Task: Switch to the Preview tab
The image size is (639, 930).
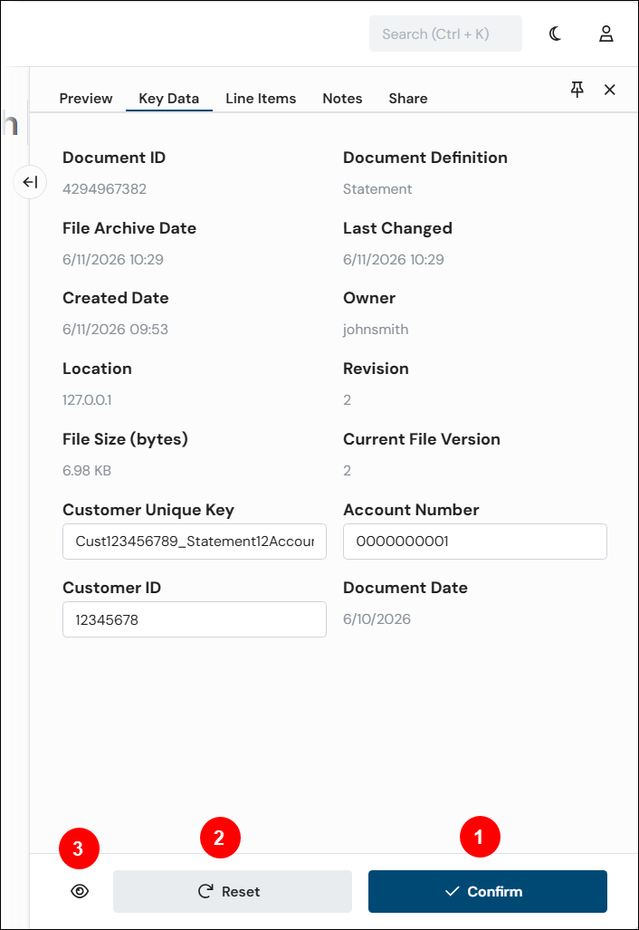Action: click(86, 99)
